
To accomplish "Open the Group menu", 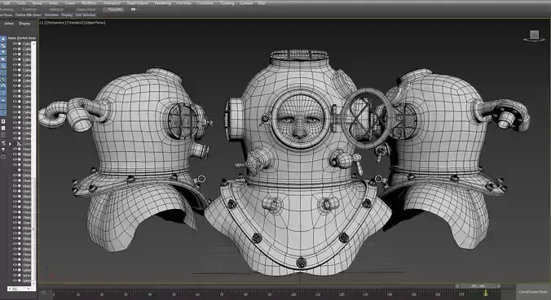I will point(37,3).
